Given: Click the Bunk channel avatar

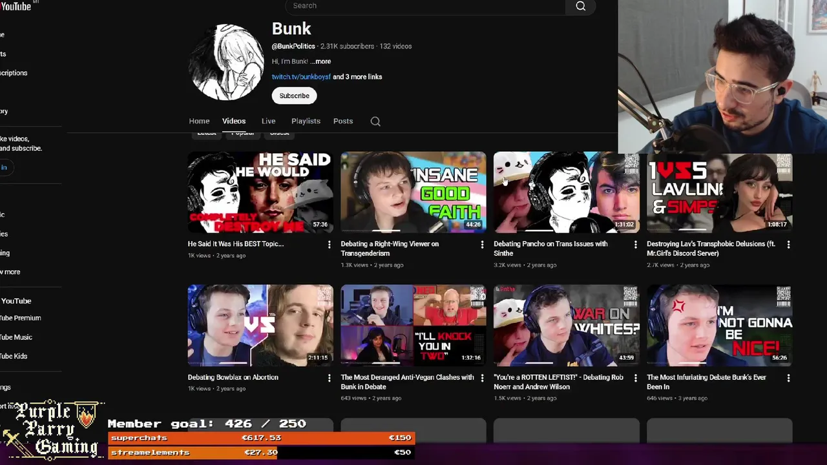Looking at the screenshot, I should 226,62.
